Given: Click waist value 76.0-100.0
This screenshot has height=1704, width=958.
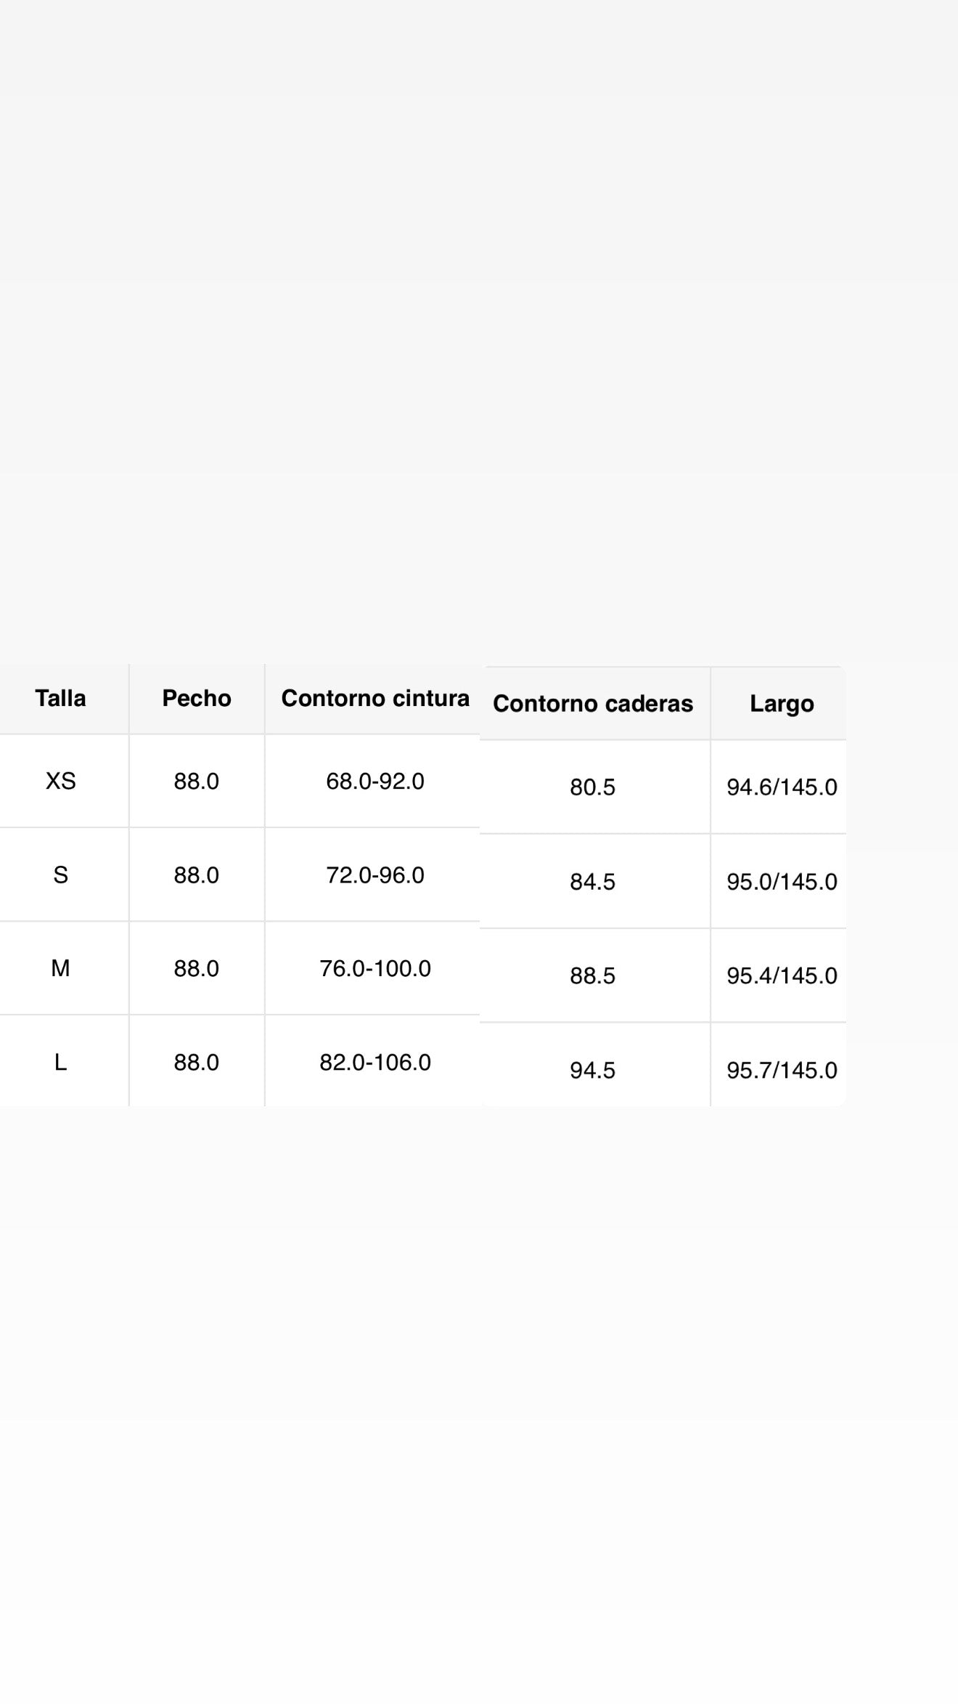Looking at the screenshot, I should point(375,968).
